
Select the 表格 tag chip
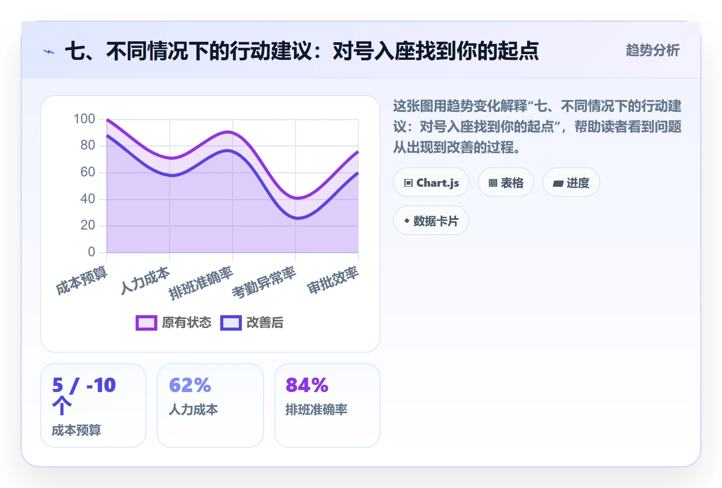pos(506,183)
